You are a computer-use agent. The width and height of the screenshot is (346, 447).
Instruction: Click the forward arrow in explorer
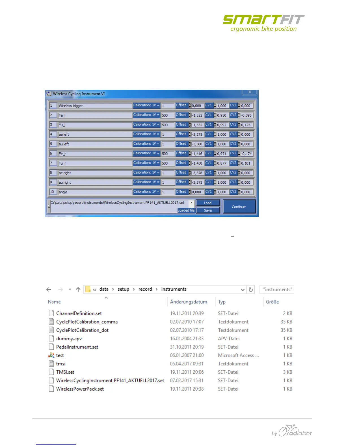pyautogui.click(x=60, y=289)
